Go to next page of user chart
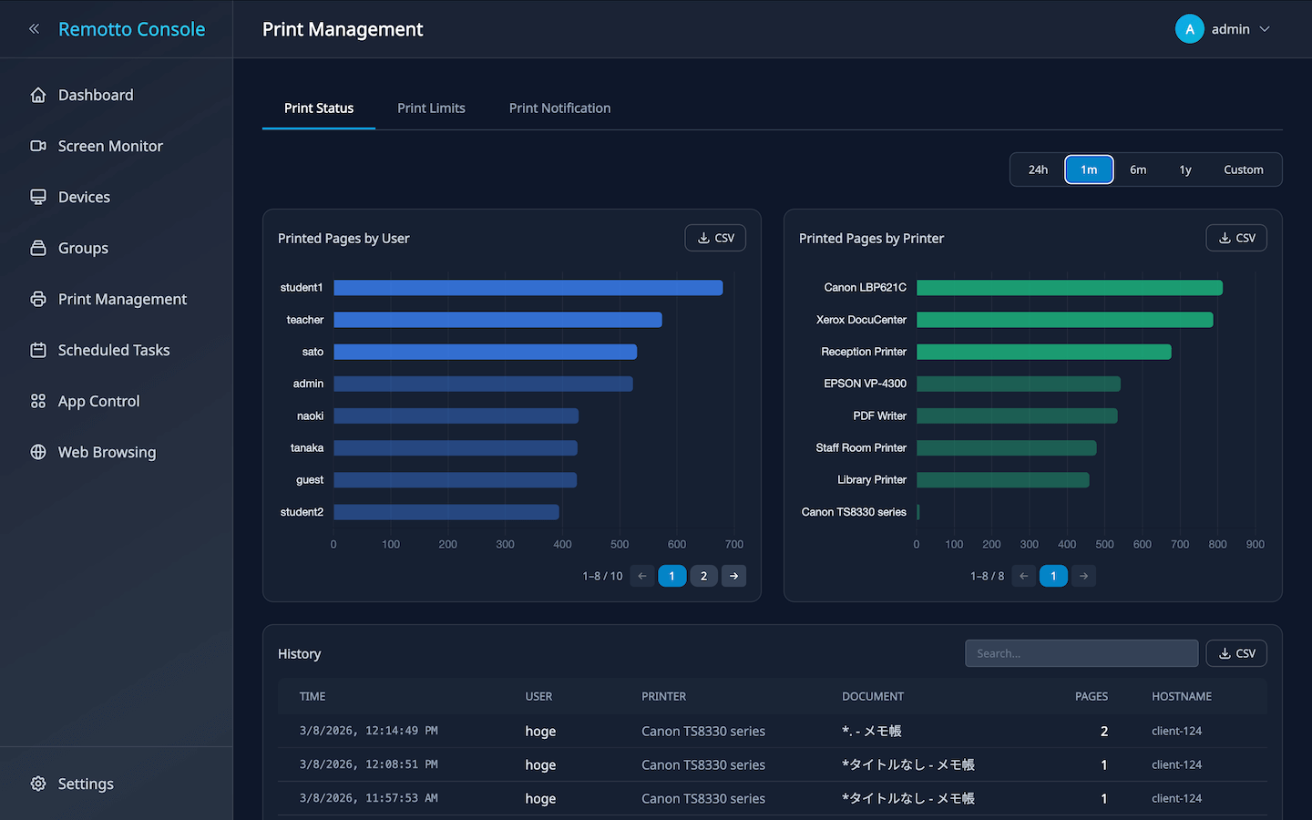The image size is (1312, 820). tap(733, 576)
